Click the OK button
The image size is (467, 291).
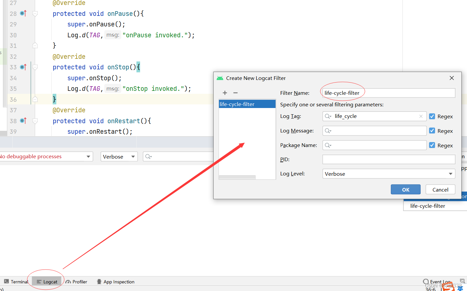point(406,190)
